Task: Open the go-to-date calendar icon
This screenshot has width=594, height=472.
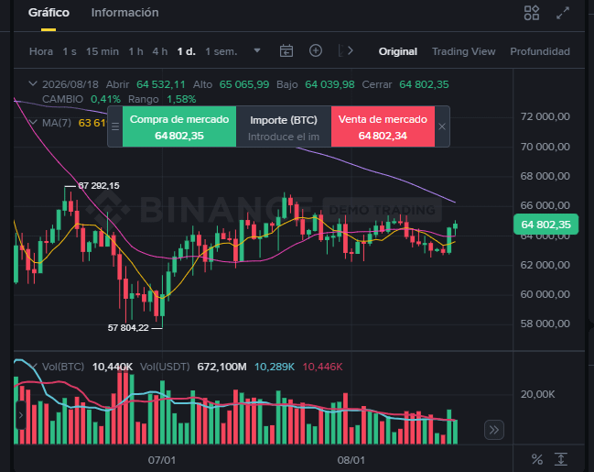Action: (286, 50)
